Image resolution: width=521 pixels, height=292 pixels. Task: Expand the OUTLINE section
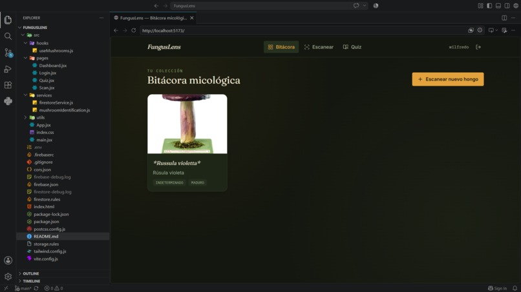(x=31, y=273)
